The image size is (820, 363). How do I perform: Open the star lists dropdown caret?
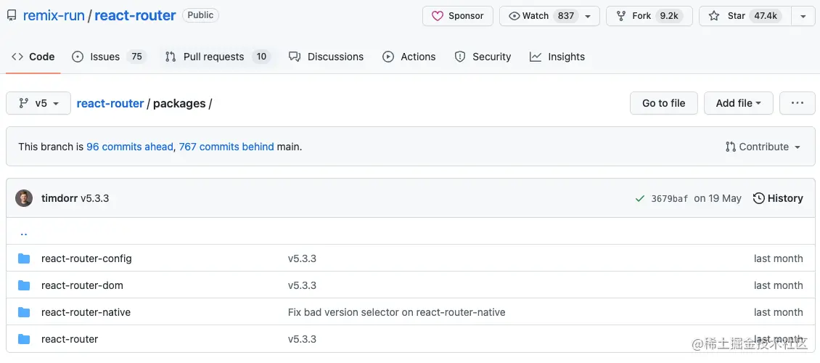803,16
